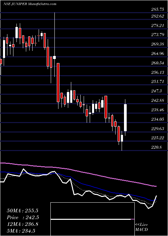This screenshot has height=236, width=168.
Task: Click the 5MA : 234.5 readout
Action: coord(21,231)
